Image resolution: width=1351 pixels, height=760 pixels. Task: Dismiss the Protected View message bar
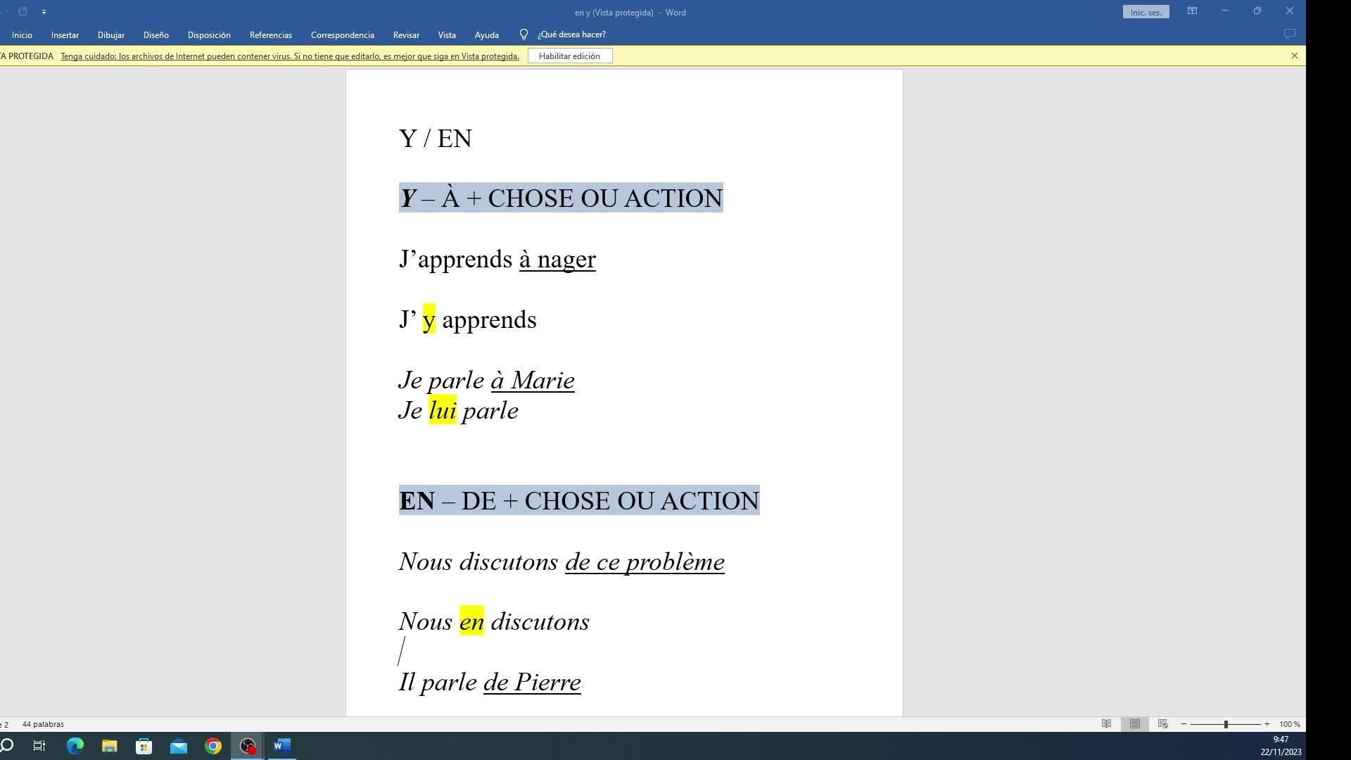tap(1294, 56)
